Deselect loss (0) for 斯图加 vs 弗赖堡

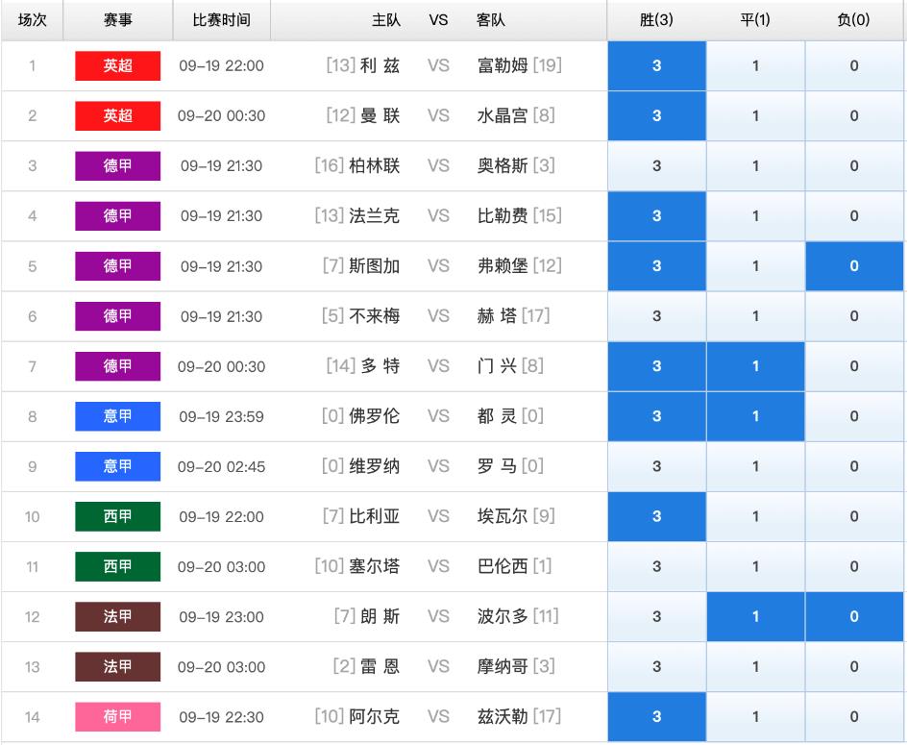(x=854, y=266)
